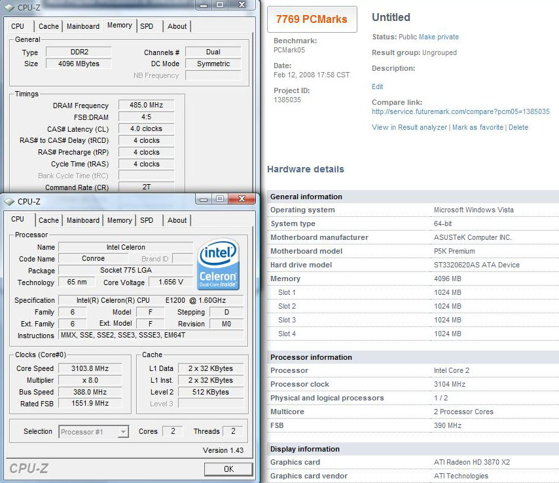
Task: Minimize the lower CPU-Z window
Action: point(204,199)
